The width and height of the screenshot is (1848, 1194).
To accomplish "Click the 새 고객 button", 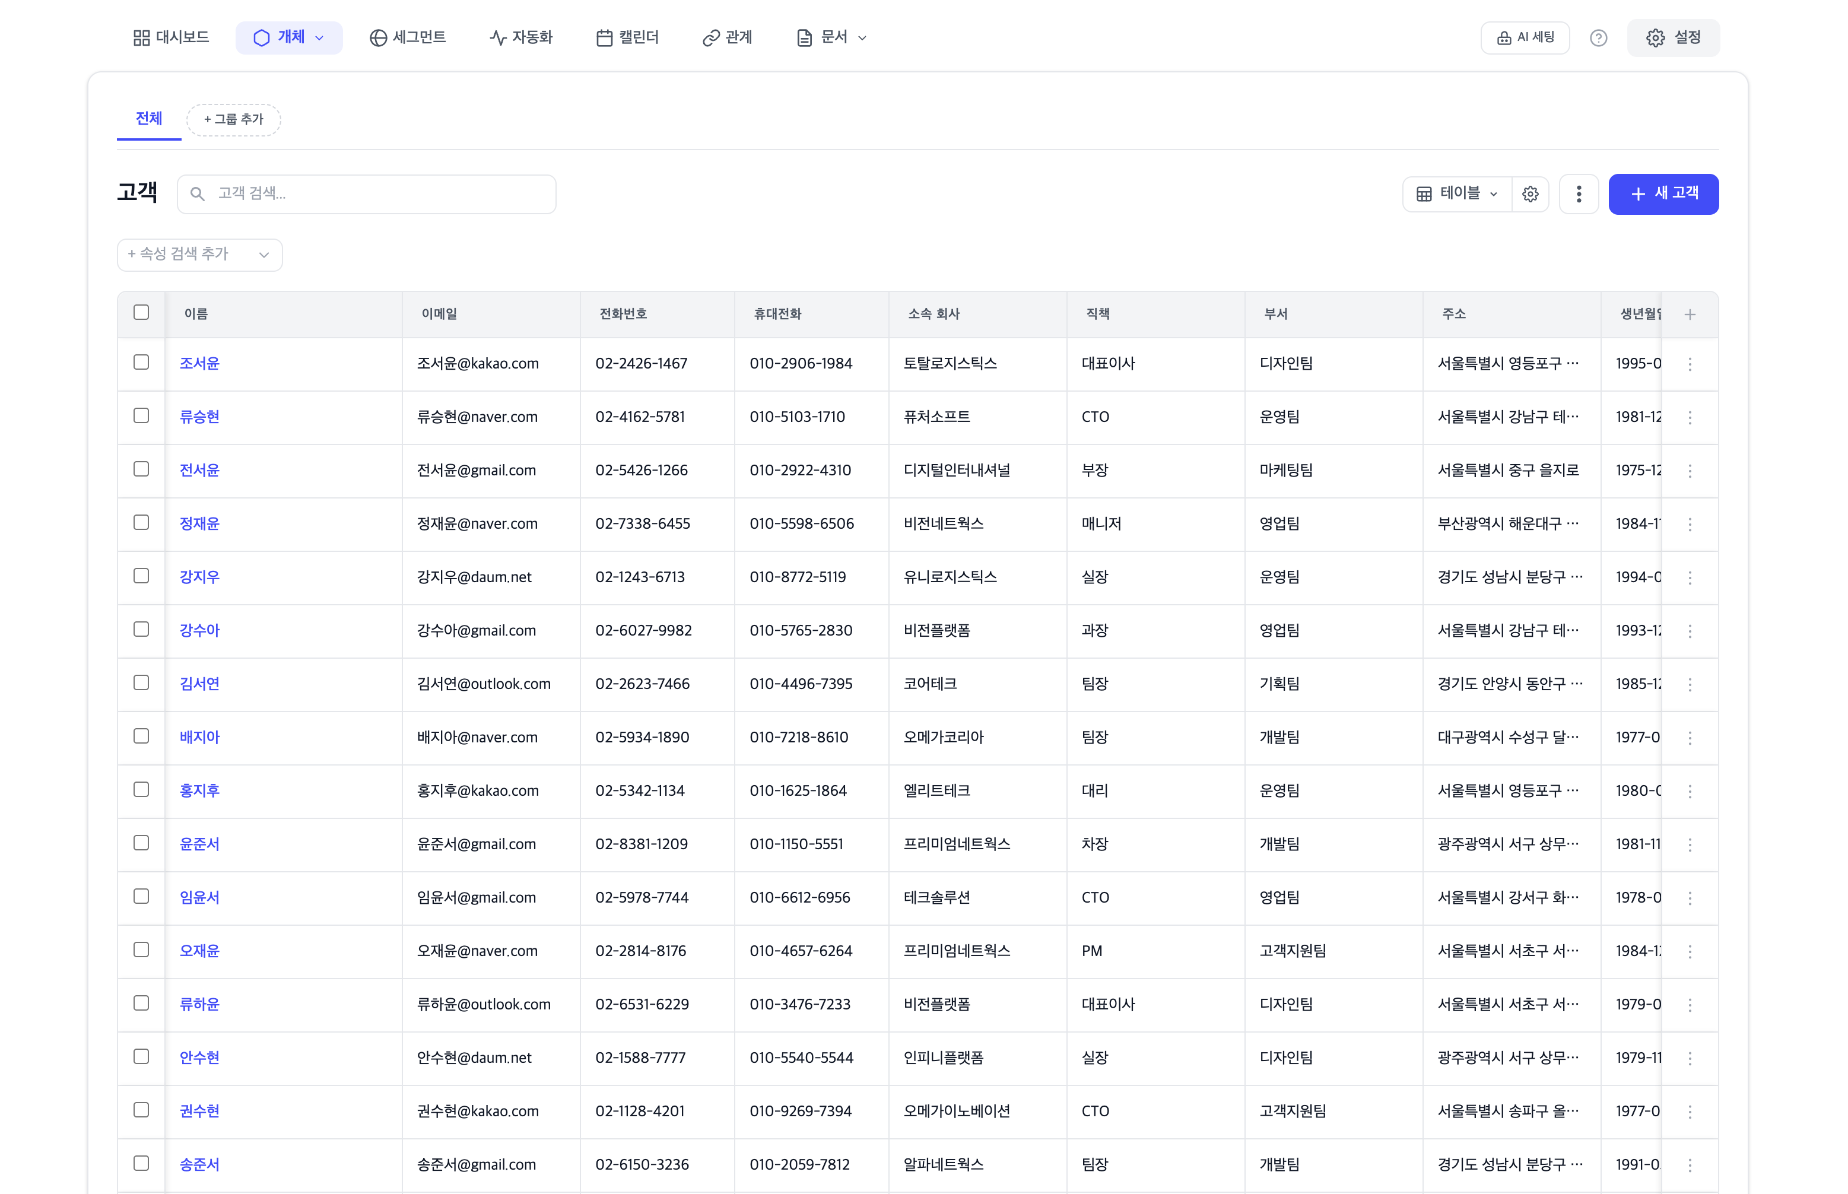I will coord(1663,194).
